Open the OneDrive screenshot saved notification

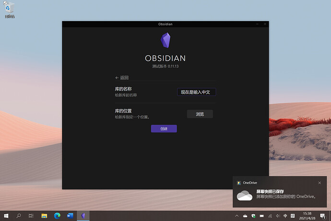280,192
